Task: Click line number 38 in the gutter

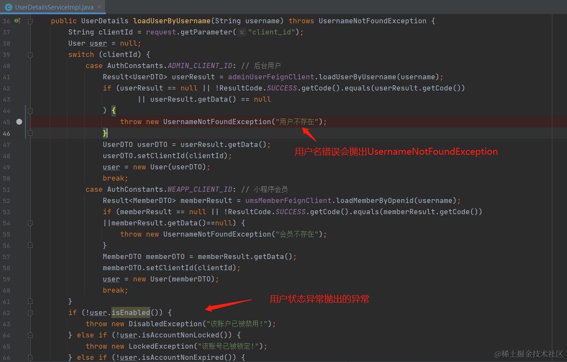Action: coord(6,43)
